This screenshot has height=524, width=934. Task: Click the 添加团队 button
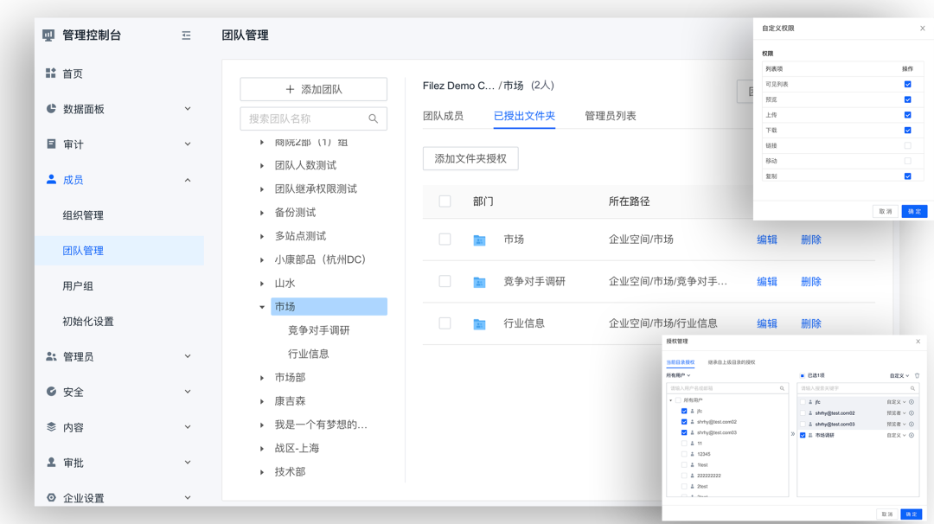tap(314, 89)
